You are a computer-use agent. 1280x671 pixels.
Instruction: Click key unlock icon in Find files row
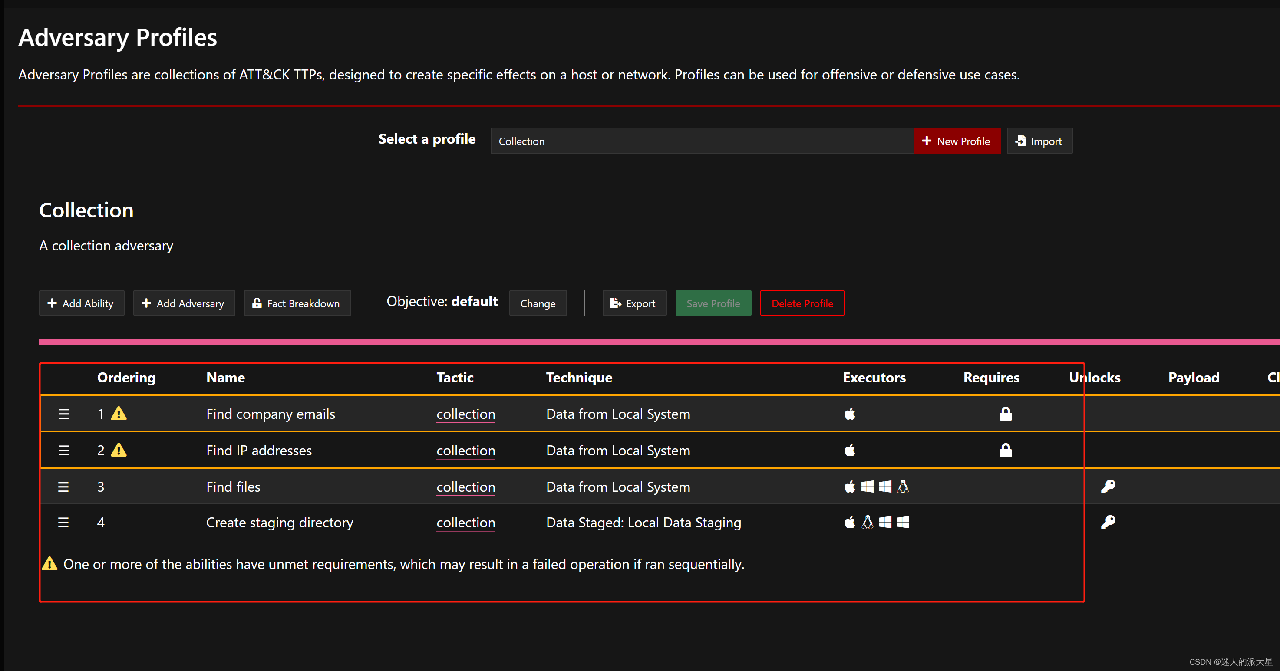pyautogui.click(x=1108, y=487)
